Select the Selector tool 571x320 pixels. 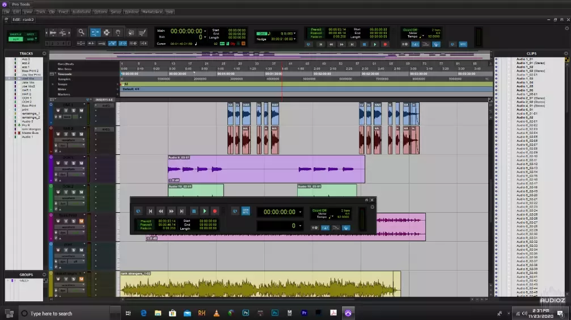pyautogui.click(x=107, y=32)
